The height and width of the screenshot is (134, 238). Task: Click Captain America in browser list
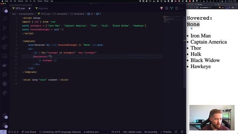(209, 42)
